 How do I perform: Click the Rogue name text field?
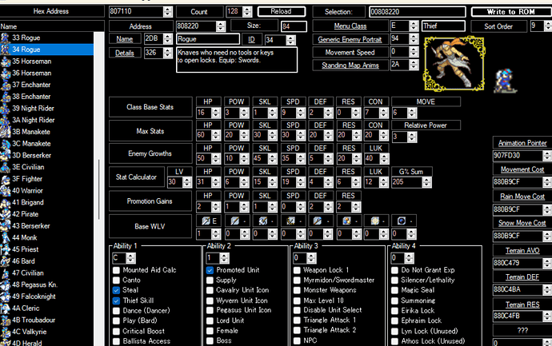tap(208, 39)
